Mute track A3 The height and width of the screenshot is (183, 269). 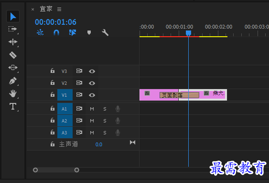[x=92, y=132]
